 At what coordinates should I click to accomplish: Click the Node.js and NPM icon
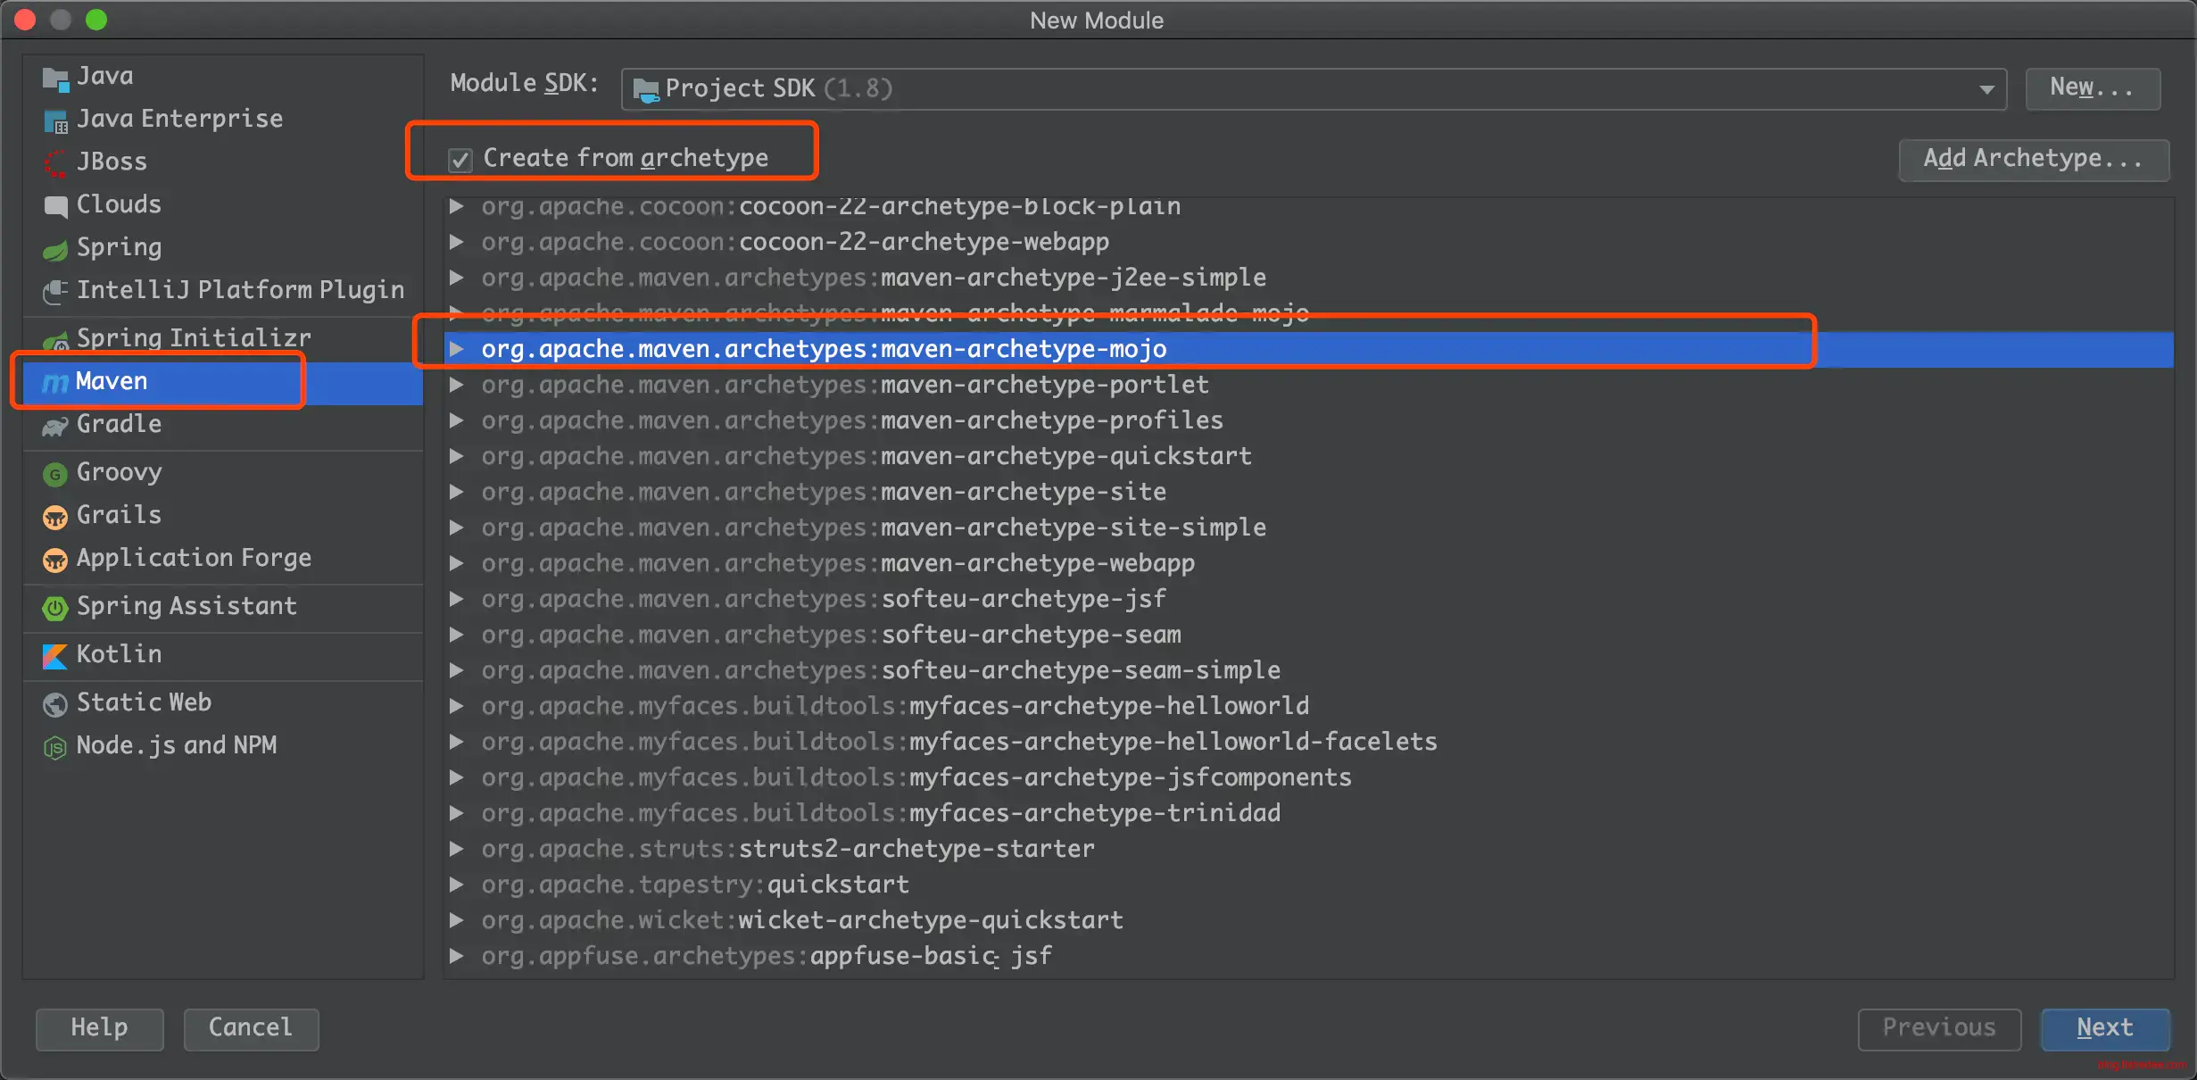(54, 747)
